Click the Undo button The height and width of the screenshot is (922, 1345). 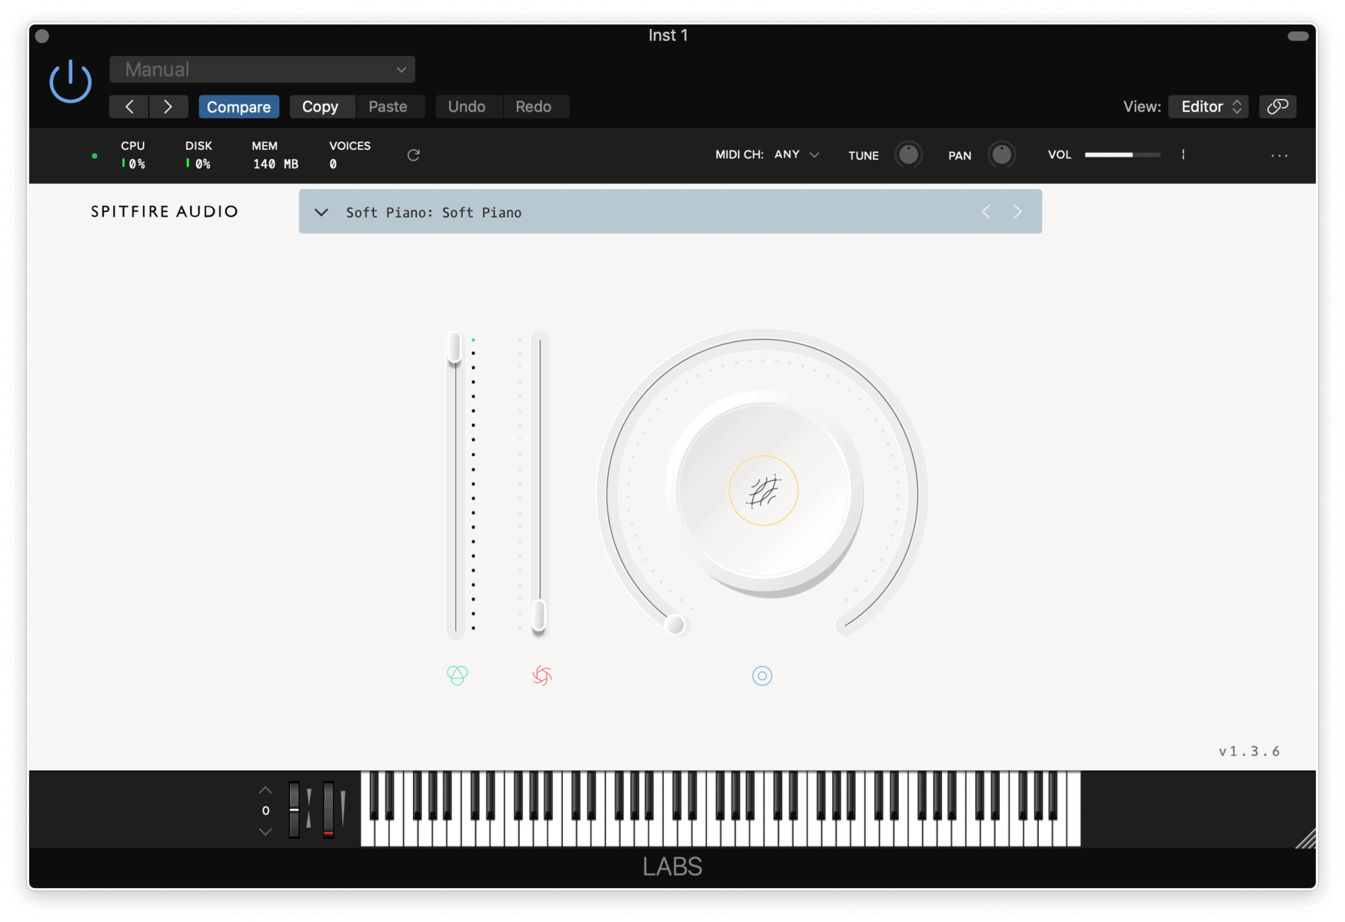tap(466, 107)
